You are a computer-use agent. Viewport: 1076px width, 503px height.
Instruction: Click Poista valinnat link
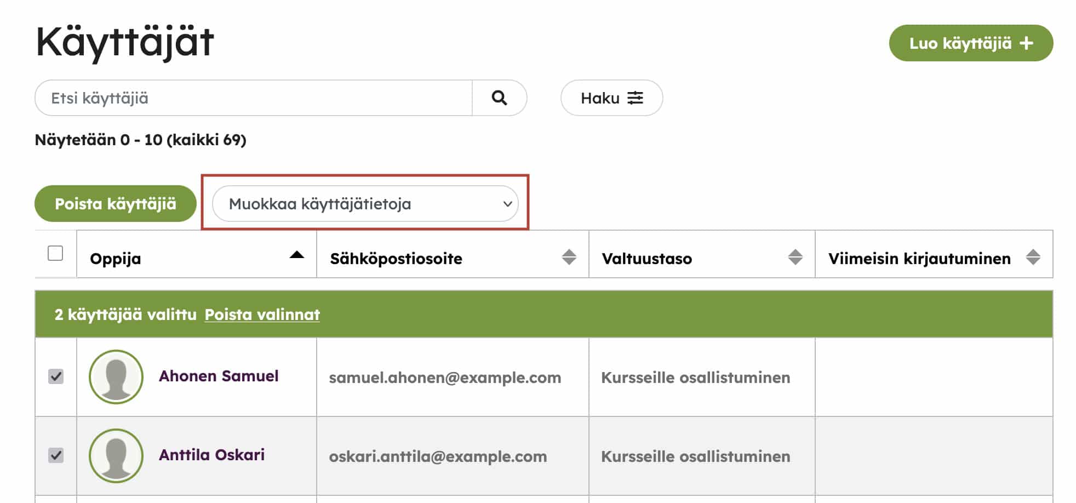tap(262, 315)
